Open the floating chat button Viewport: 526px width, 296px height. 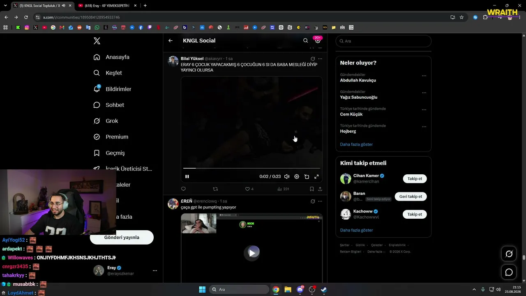[x=509, y=272]
